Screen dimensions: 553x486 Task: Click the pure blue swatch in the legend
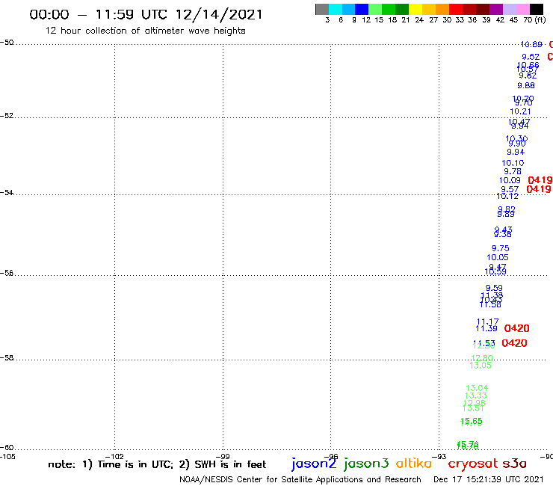[362, 9]
